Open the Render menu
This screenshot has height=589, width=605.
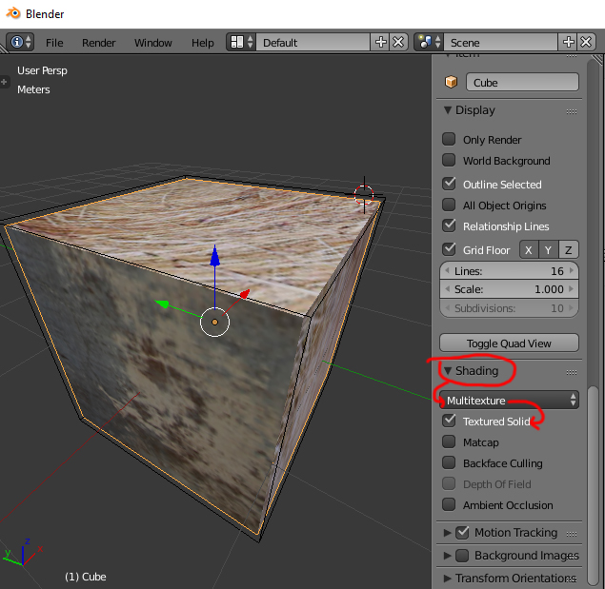[x=99, y=43]
